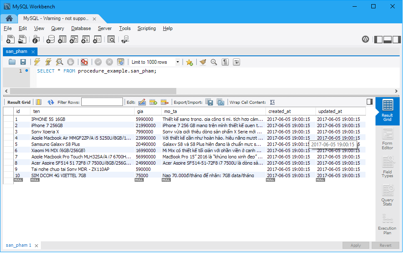Screen dimensions: 403x253
Task: Import records from an external file
Action: tap(220, 103)
